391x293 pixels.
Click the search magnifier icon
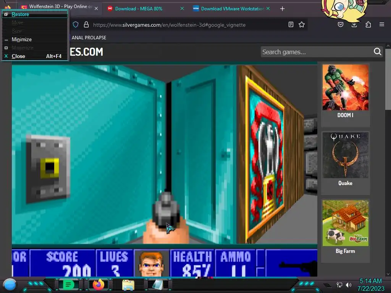click(x=378, y=52)
